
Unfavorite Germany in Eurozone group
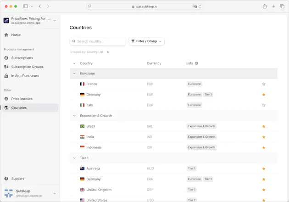coord(264,95)
